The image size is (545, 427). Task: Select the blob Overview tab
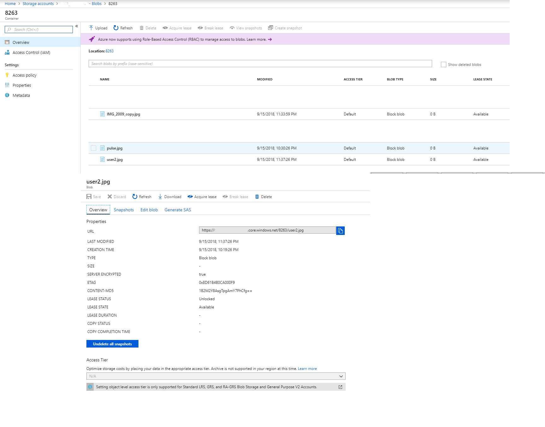click(x=98, y=210)
